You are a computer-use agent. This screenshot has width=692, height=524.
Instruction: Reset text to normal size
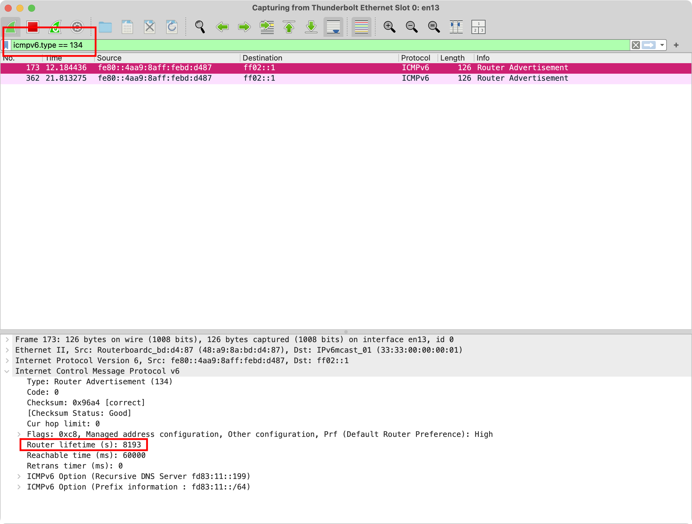click(x=434, y=27)
